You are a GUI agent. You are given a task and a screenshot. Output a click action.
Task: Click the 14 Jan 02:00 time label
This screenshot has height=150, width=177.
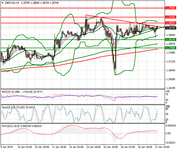pyautogui.click(x=76, y=147)
